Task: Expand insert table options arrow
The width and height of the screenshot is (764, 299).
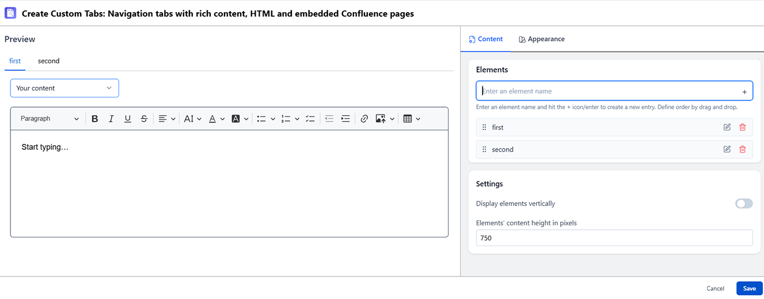Action: point(418,119)
